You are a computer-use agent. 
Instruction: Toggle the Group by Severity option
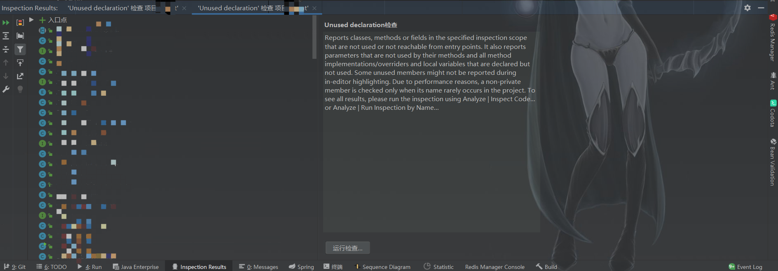(20, 23)
